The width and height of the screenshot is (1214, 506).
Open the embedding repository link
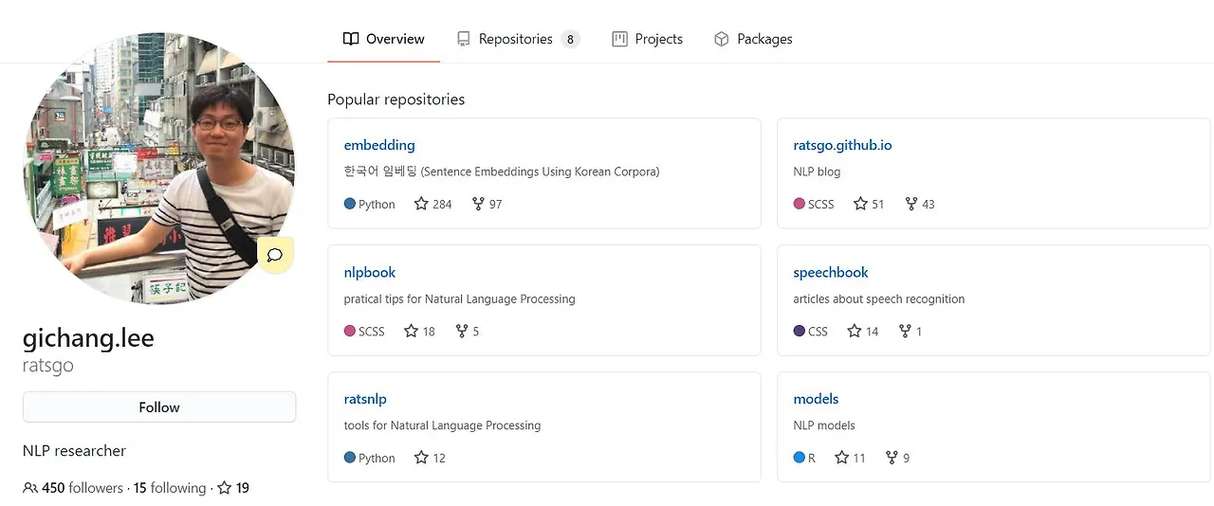pyautogui.click(x=379, y=145)
